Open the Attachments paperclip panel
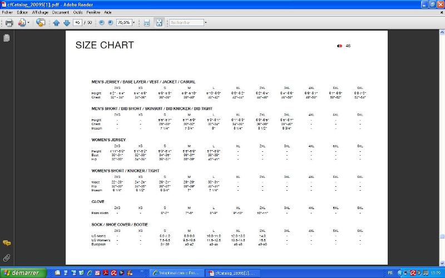Viewport: 445px width, 278px height. [x=7, y=257]
